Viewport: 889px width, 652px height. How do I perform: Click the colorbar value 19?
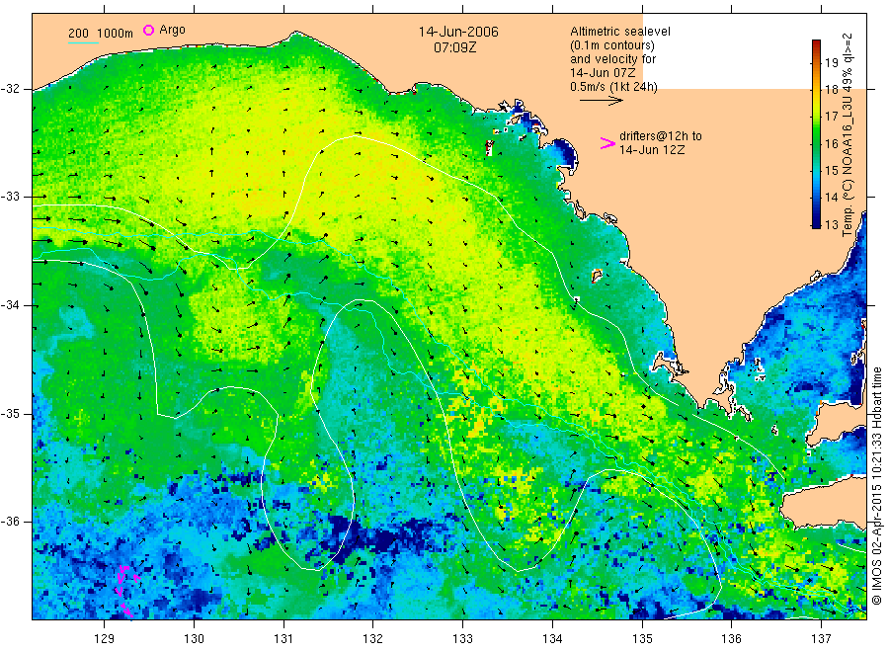click(x=831, y=63)
